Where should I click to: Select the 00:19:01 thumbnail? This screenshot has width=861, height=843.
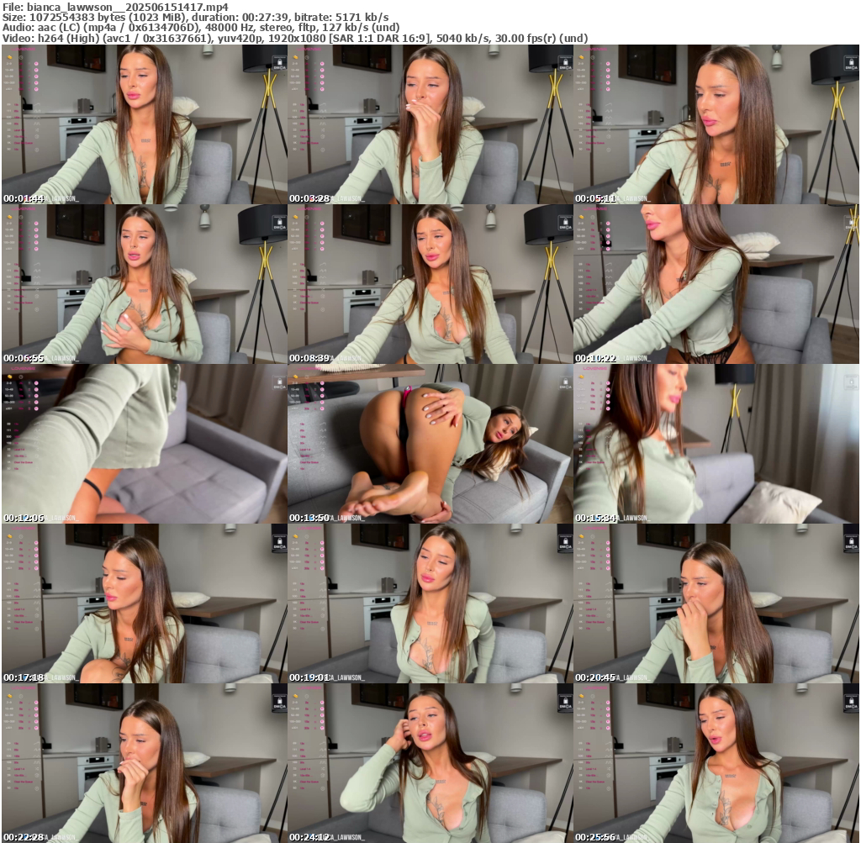(x=430, y=603)
